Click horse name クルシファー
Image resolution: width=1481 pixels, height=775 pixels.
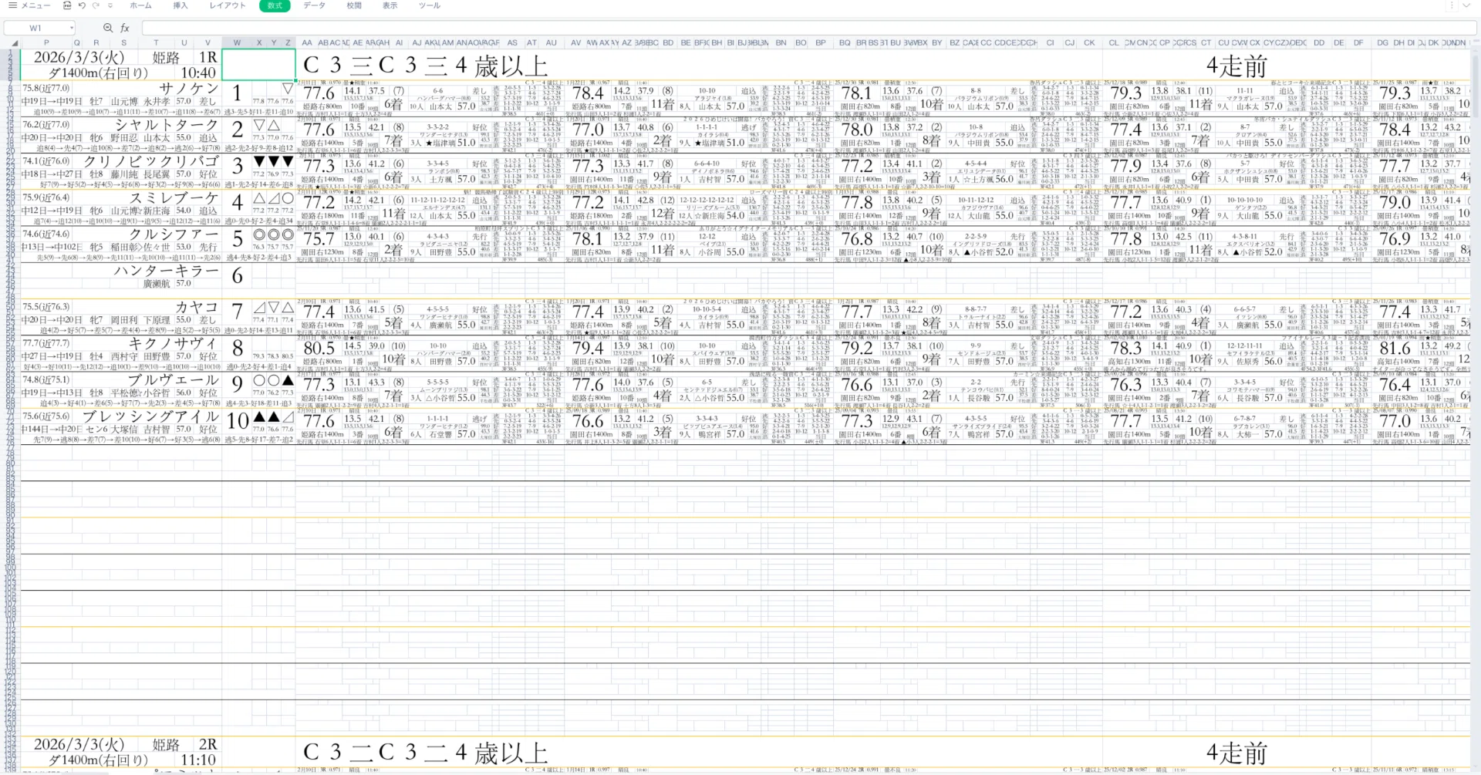click(174, 234)
